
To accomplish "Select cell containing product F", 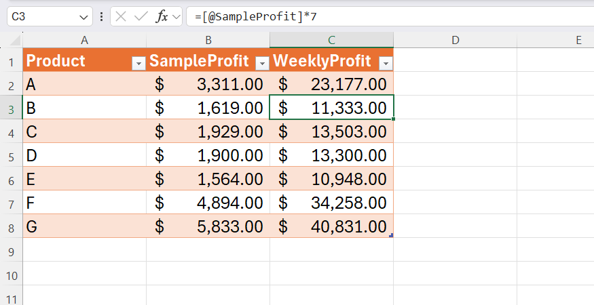I will pyautogui.click(x=84, y=203).
